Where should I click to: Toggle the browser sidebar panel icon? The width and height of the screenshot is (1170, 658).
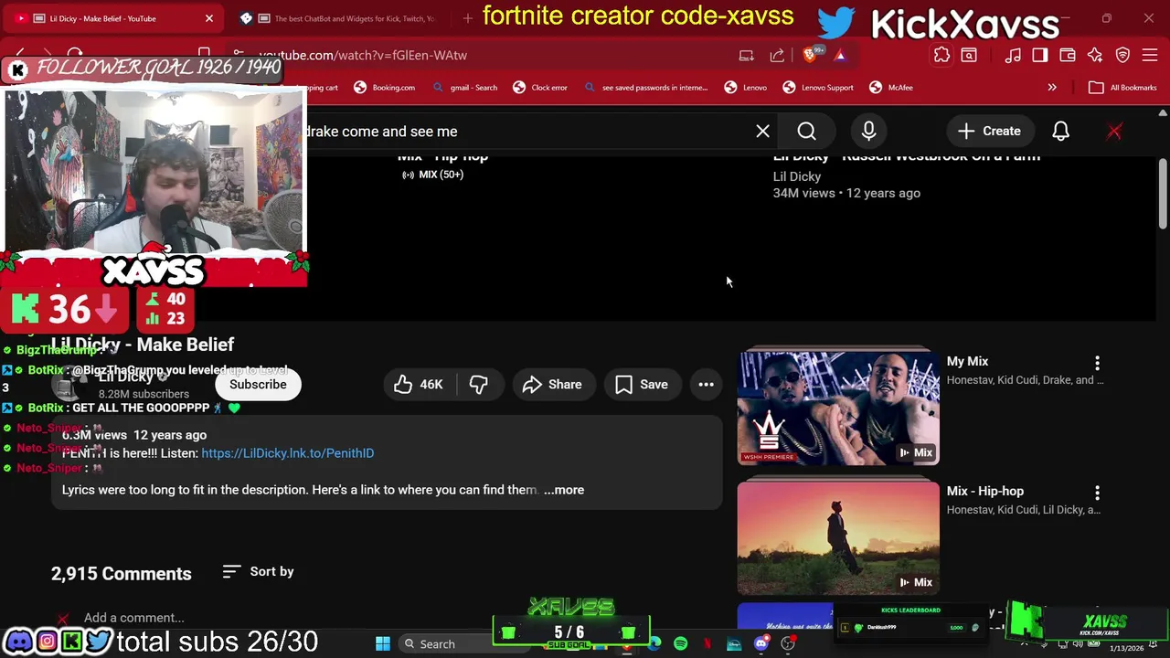pyautogui.click(x=1040, y=56)
